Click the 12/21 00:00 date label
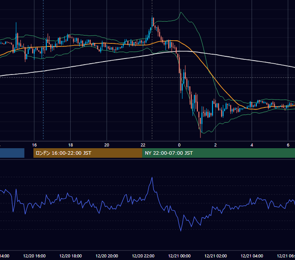Image resolution: width=295 pixels, height=260 pixels. 179,256
